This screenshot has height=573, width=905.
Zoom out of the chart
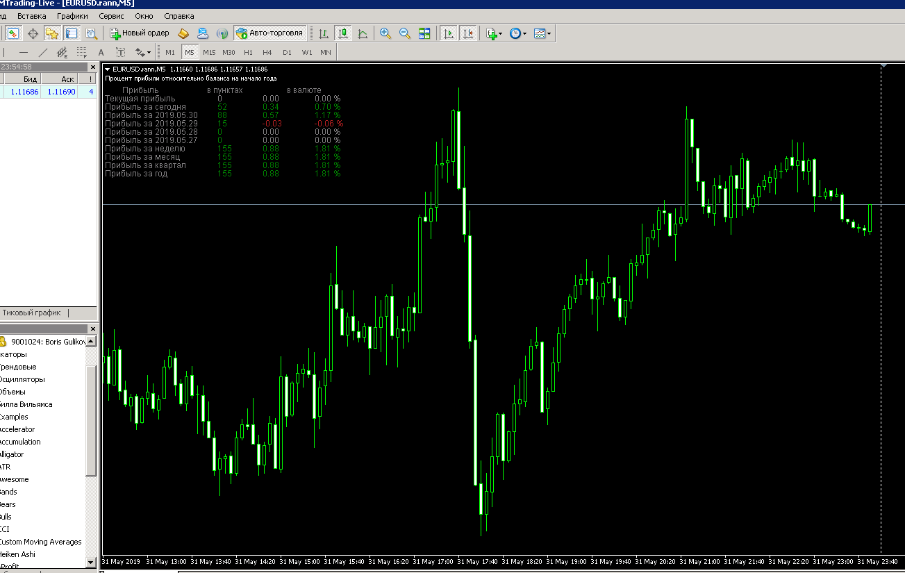(x=405, y=33)
